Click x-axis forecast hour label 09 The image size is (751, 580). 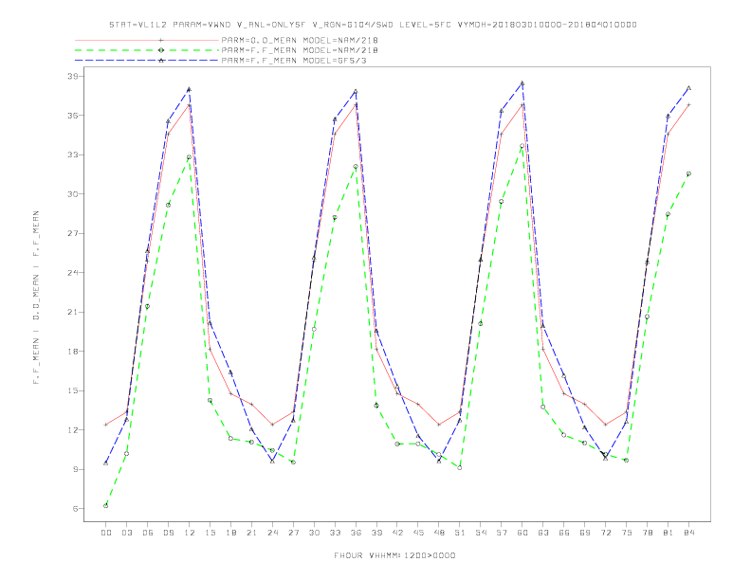coord(168,533)
